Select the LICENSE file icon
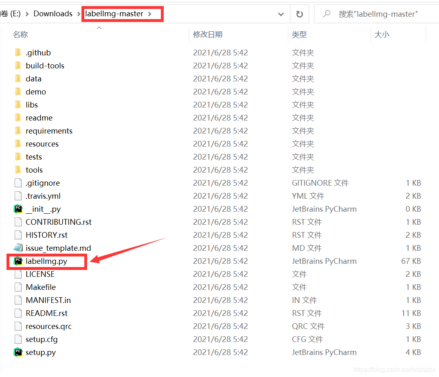This screenshot has width=439, height=377. click(x=18, y=274)
